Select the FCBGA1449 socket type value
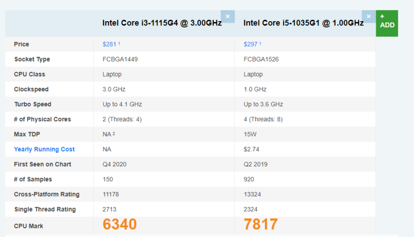This screenshot has width=414, height=237. (x=120, y=59)
